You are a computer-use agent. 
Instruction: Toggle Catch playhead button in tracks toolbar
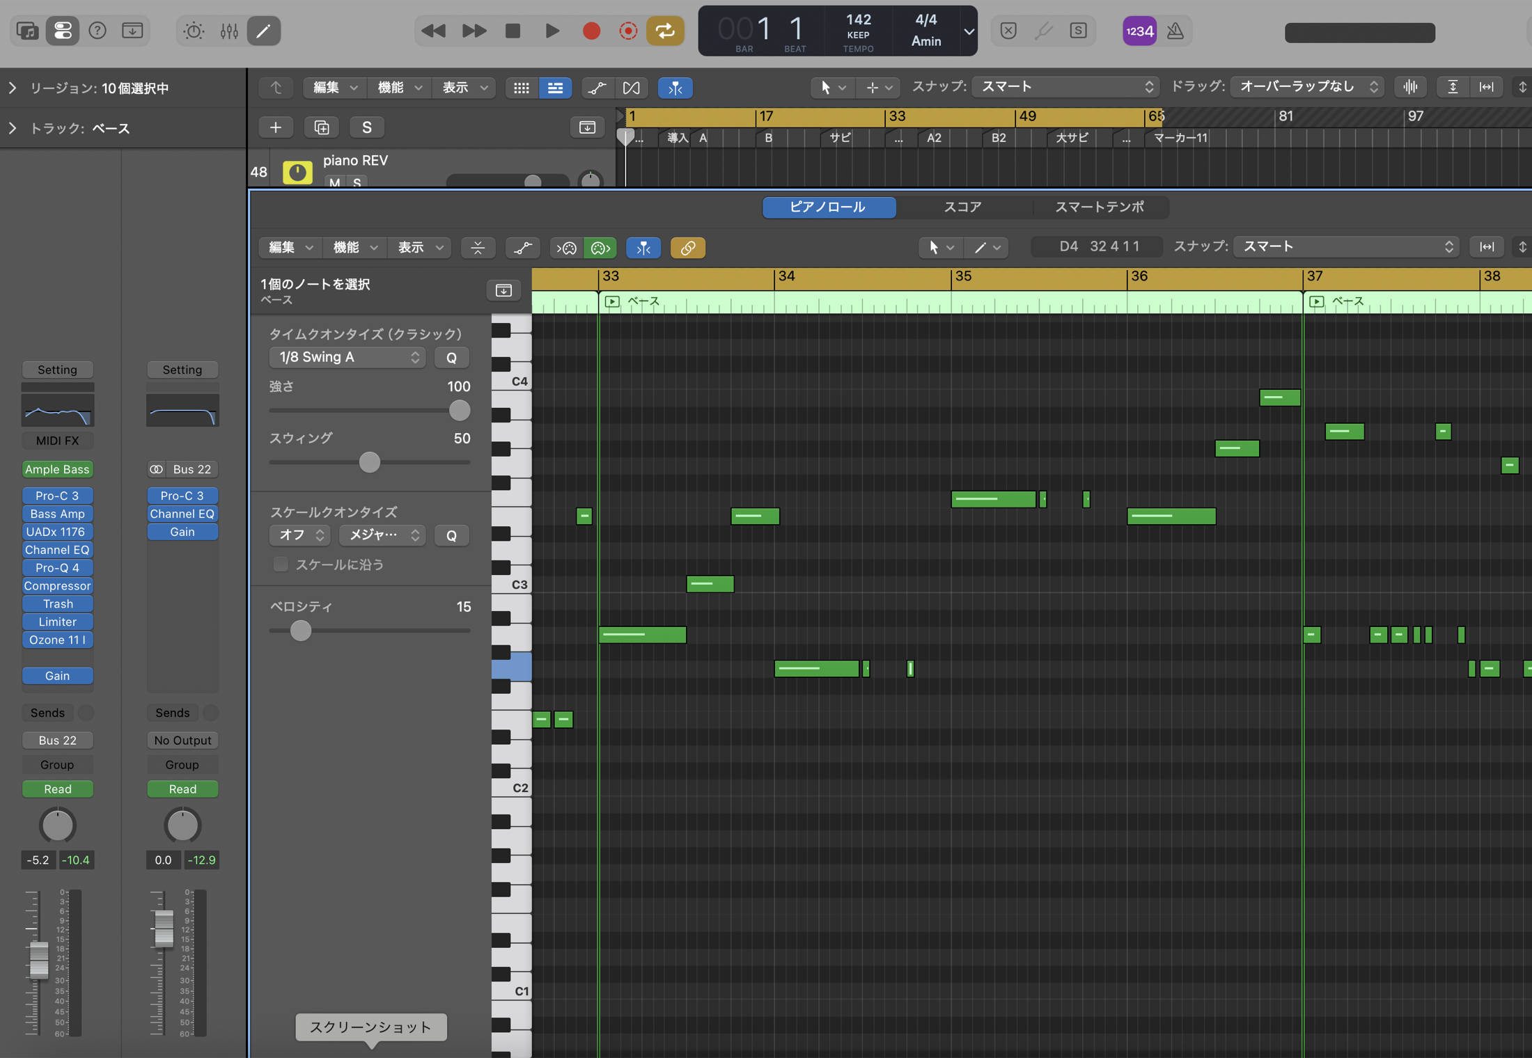click(675, 88)
